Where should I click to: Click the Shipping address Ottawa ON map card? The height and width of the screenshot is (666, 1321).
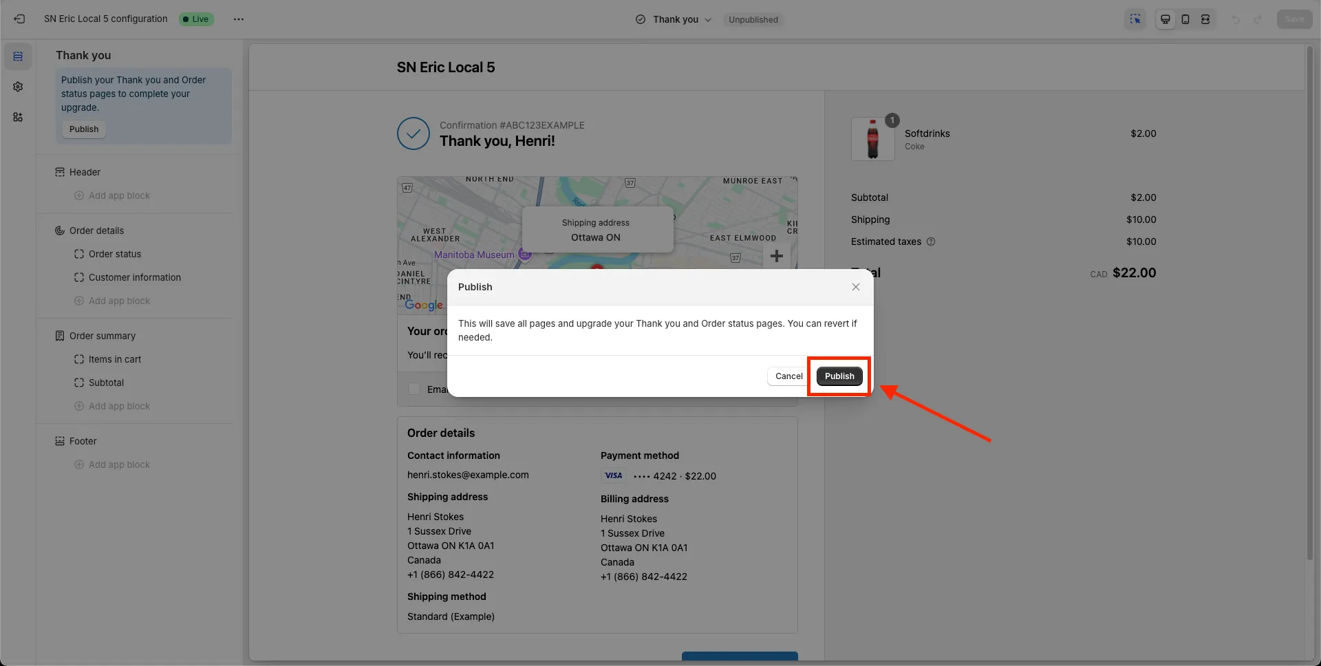pyautogui.click(x=597, y=230)
